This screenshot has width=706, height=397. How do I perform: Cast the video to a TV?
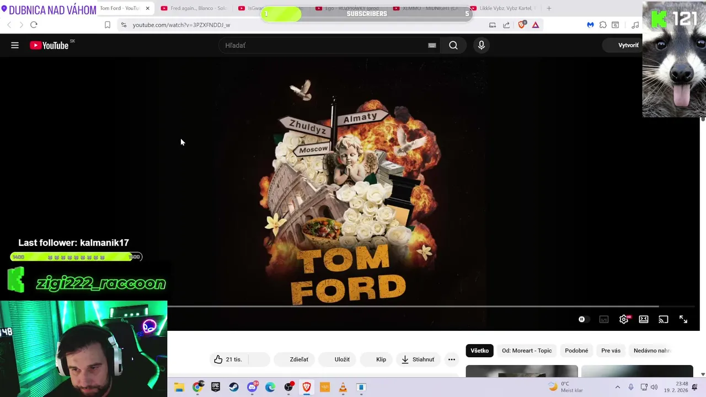click(664, 319)
